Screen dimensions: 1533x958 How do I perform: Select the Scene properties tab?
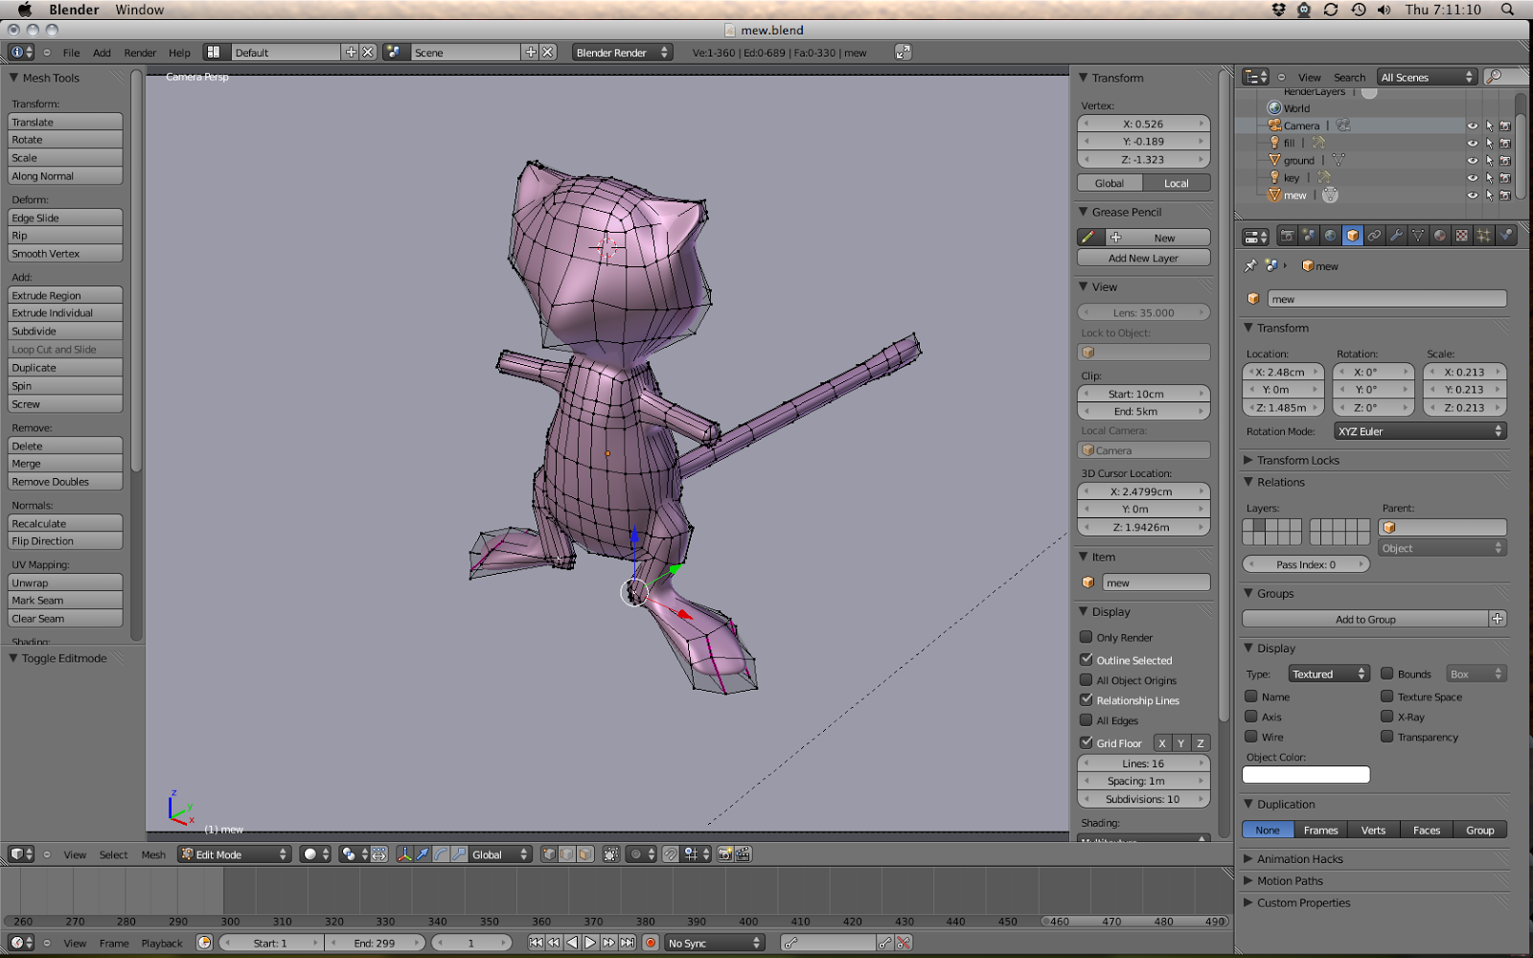[1309, 236]
